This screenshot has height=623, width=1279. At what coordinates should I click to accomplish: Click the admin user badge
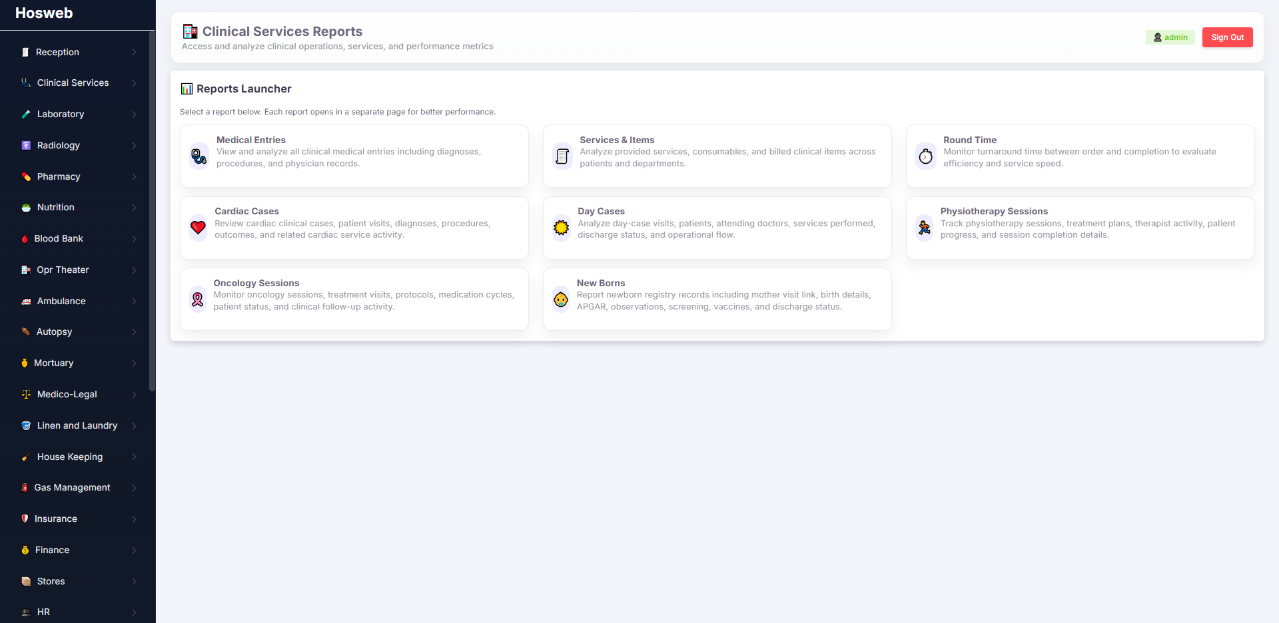1170,37
